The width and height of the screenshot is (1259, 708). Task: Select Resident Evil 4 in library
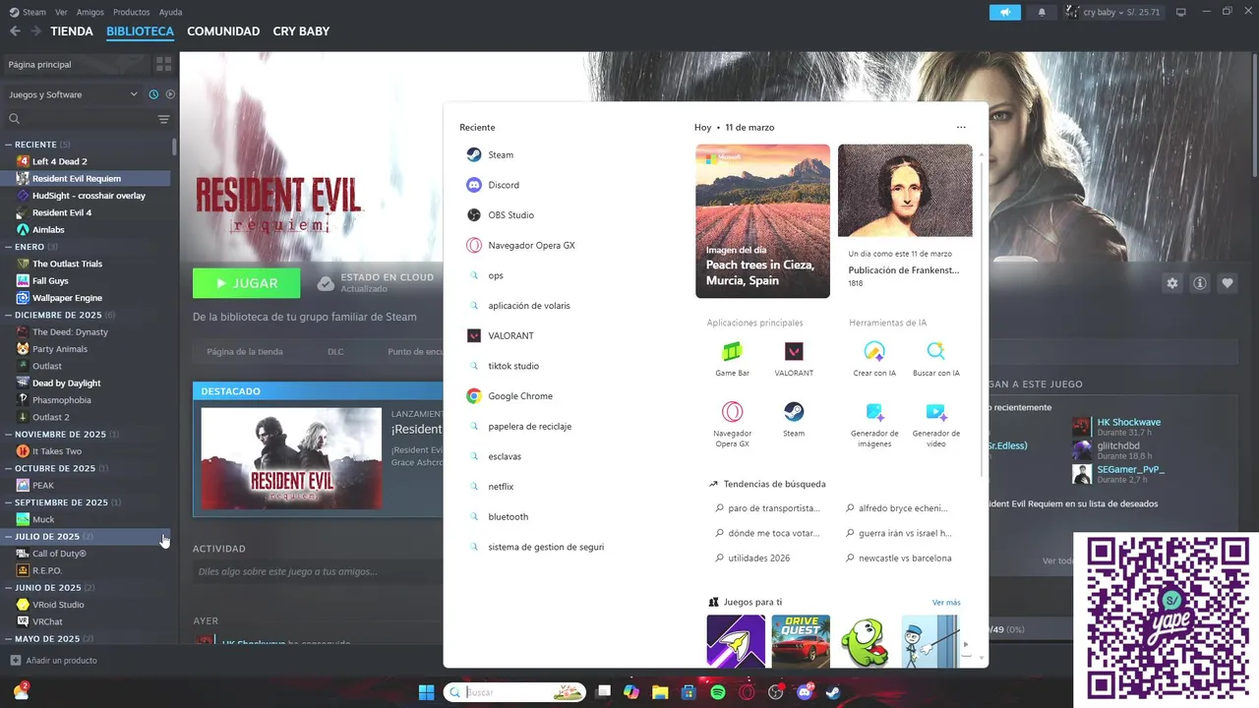[62, 212]
